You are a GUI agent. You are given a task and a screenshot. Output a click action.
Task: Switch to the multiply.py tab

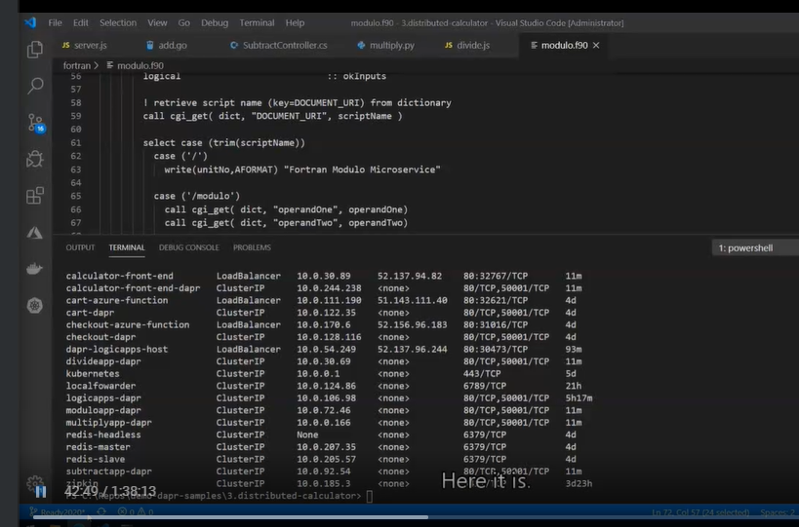pos(385,45)
